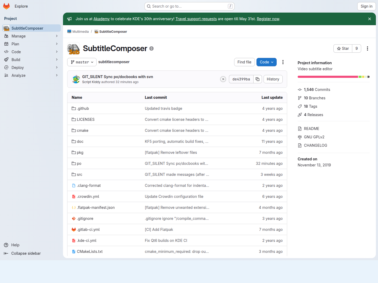Open the blue Code dropdown button
The image size is (378, 283).
[266, 62]
